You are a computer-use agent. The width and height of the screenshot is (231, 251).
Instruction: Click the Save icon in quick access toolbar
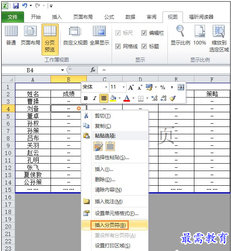point(15,6)
